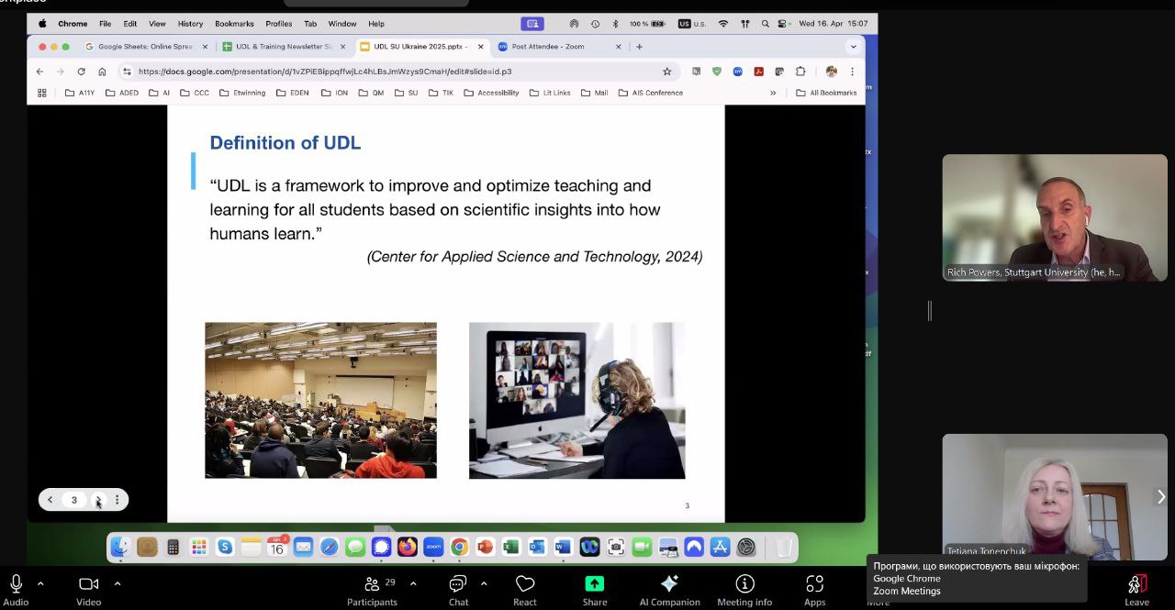Select Rich Powers video thumbnail

[x=1055, y=217]
